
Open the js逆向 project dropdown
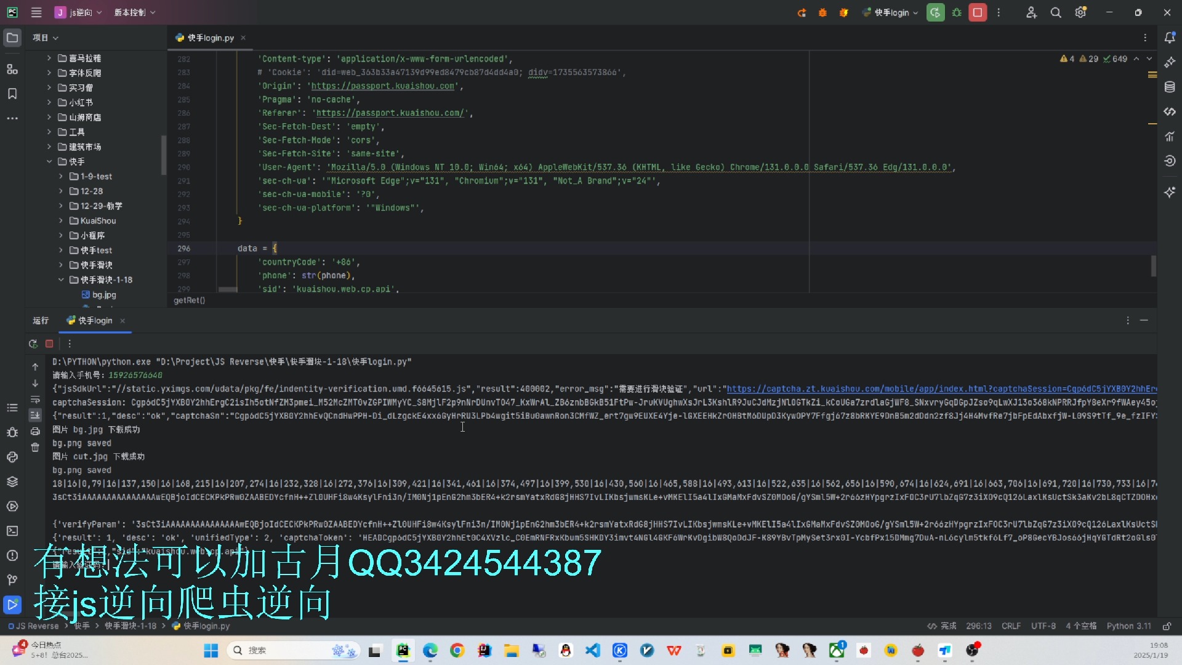point(78,12)
